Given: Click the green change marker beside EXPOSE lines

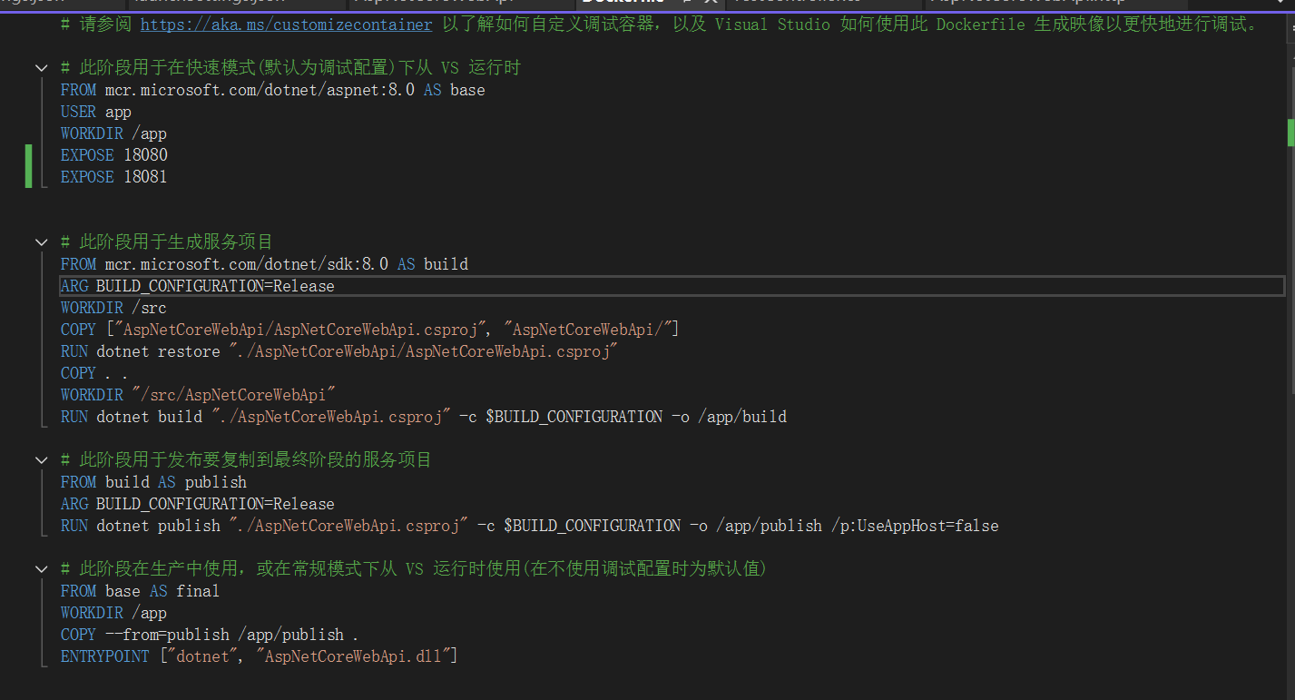Looking at the screenshot, I should (28, 166).
